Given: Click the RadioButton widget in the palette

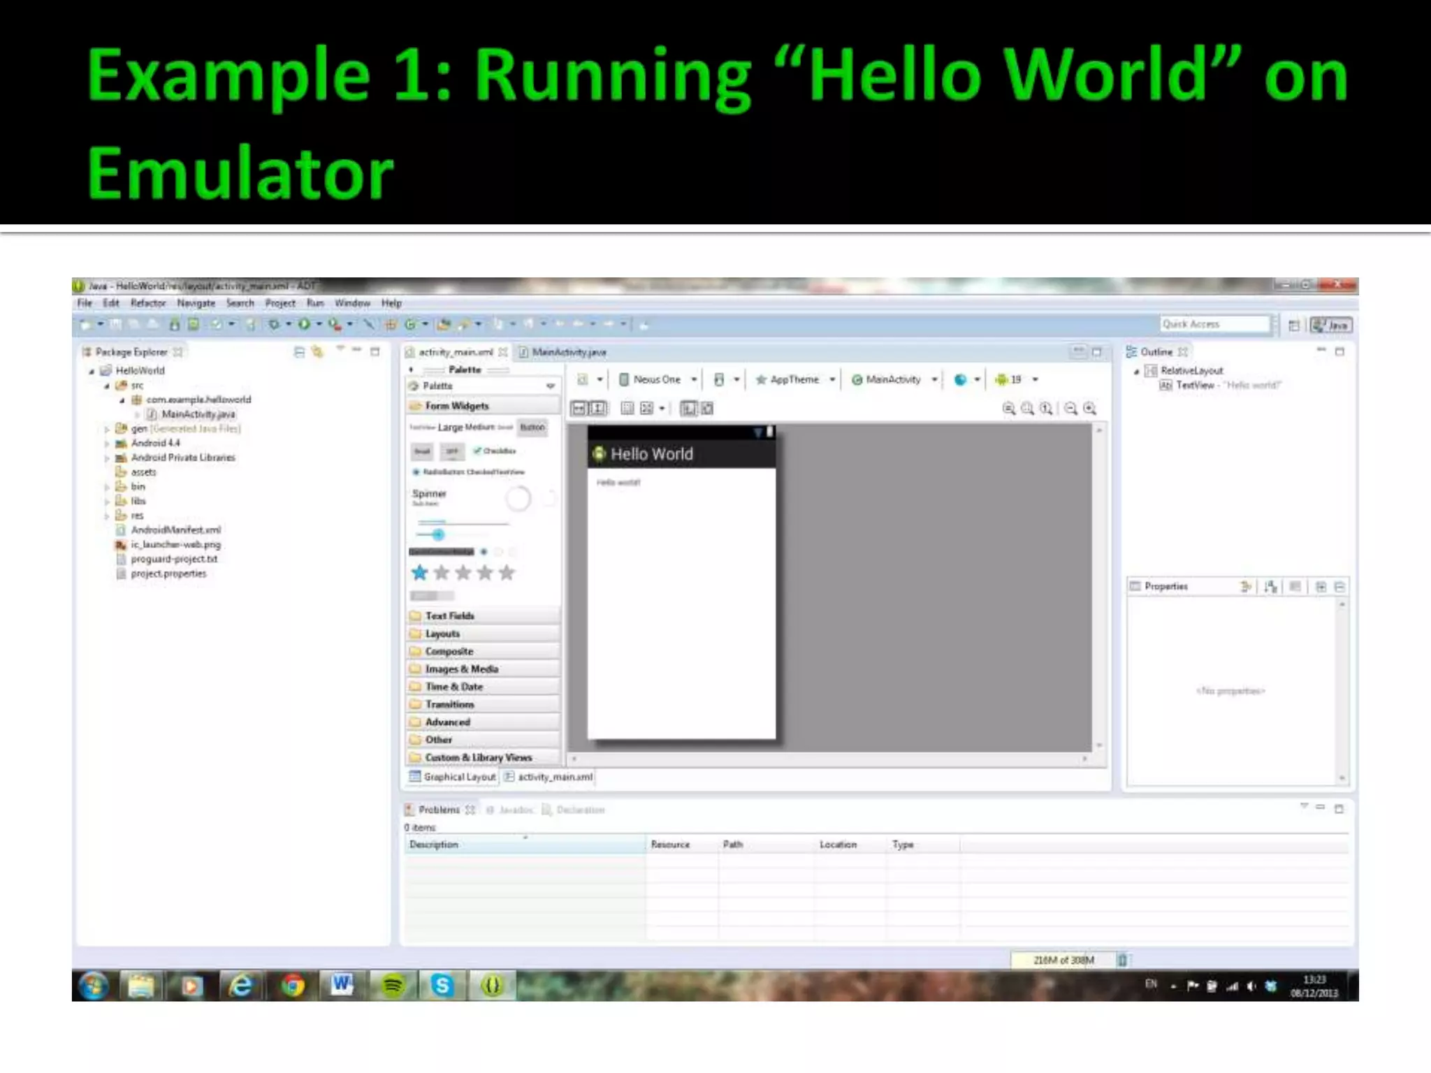Looking at the screenshot, I should click(443, 472).
